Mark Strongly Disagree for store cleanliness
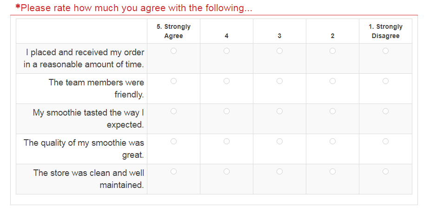430x213 pixels. 385,172
